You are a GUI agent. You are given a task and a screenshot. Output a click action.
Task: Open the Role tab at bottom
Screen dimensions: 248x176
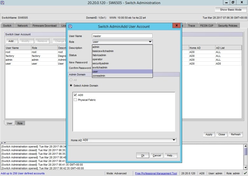pos(20,123)
